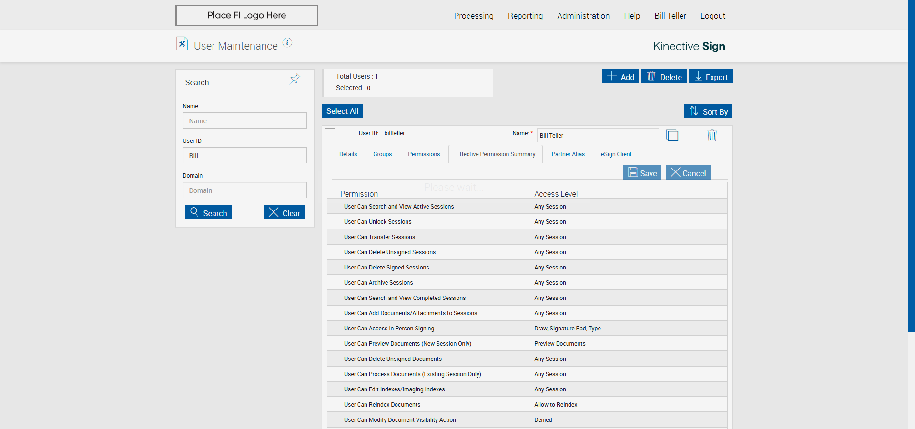Screen dimensions: 915x429
Task: Save the user changes
Action: 642,173
